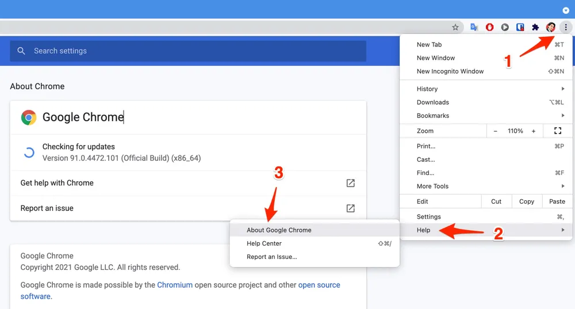Decrease zoom with the minus button
The image size is (575, 309).
pos(496,131)
